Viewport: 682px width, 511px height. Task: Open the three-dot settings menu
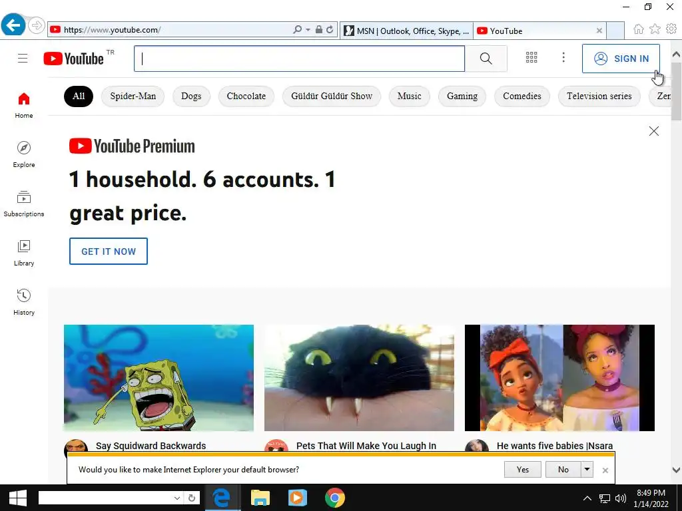(563, 57)
